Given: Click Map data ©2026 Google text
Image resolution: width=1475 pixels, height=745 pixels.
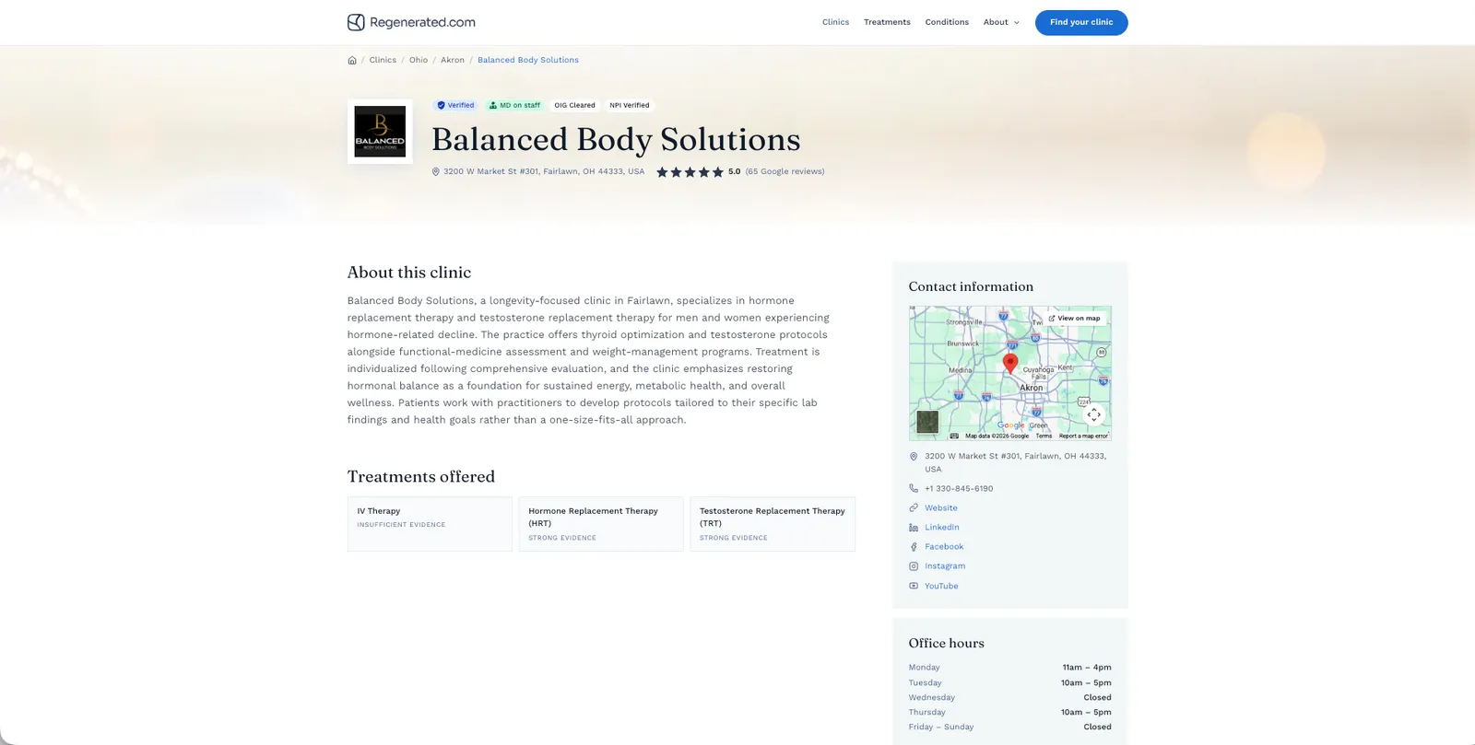Looking at the screenshot, I should [x=997, y=436].
